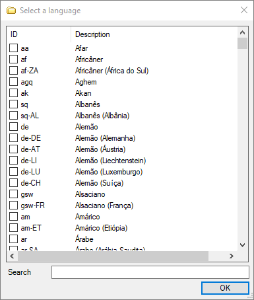Check the de-LI checkbox
The height and width of the screenshot is (300, 254).
click(13, 161)
